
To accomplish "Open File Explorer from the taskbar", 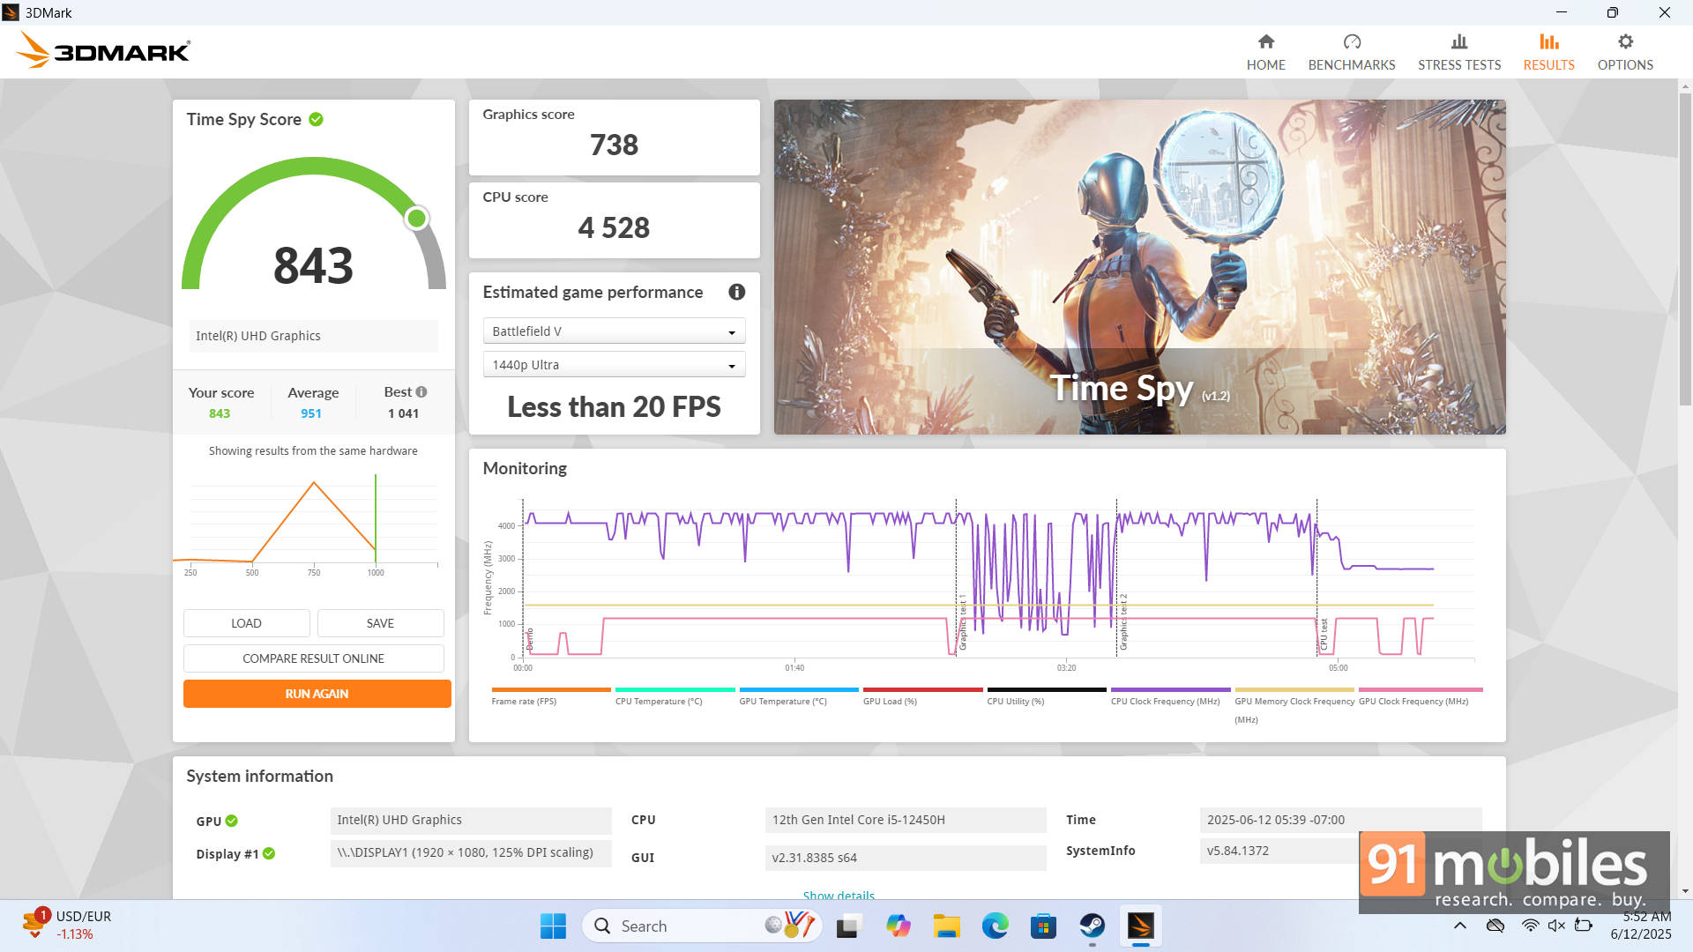I will click(x=946, y=926).
